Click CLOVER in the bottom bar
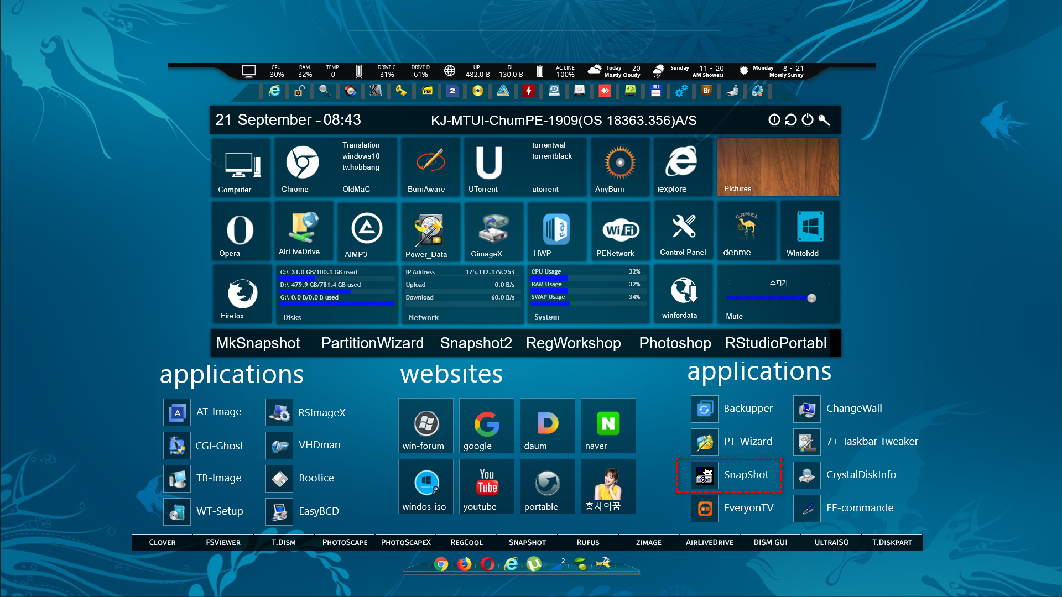Screen dimensions: 1062x597 162,542
